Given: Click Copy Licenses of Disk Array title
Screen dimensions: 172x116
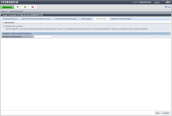Looking at the screenshot, I should (x=23, y=15).
